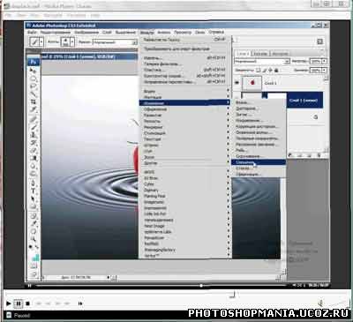Select the Move tool in the toolbox

(x=33, y=71)
